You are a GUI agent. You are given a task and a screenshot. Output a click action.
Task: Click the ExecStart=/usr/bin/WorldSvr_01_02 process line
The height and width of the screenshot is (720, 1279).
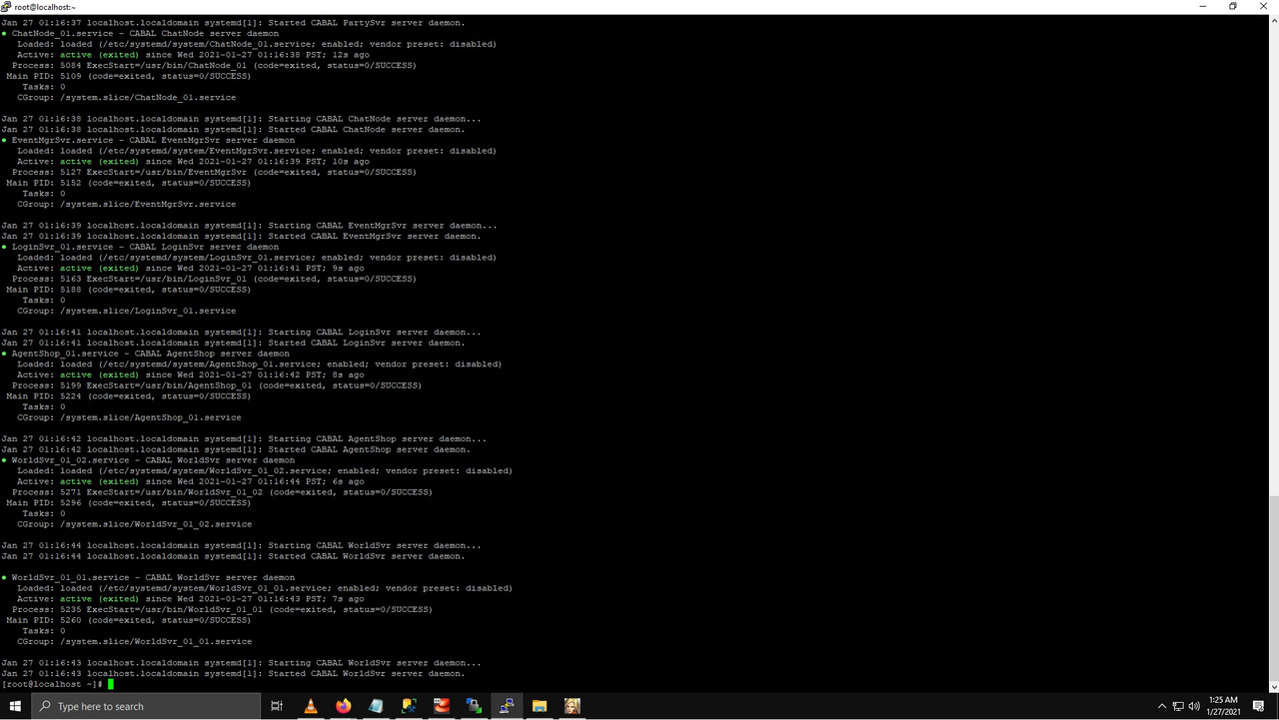pos(222,492)
